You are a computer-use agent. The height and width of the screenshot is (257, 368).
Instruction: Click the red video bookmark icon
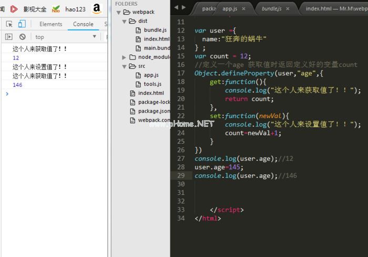point(14,9)
